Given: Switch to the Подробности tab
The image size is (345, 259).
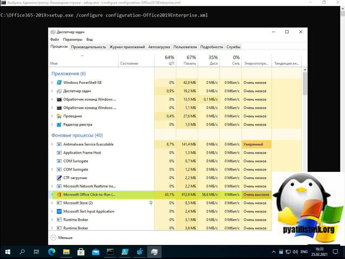Looking at the screenshot, I should click(212, 47).
